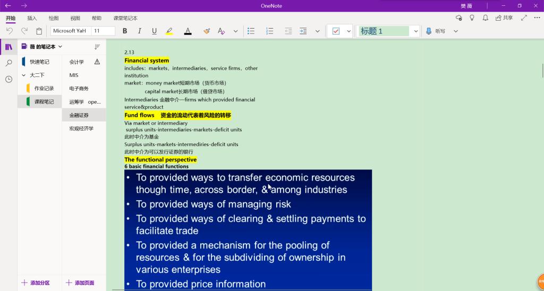Increase the paragraph indent

coord(303,31)
